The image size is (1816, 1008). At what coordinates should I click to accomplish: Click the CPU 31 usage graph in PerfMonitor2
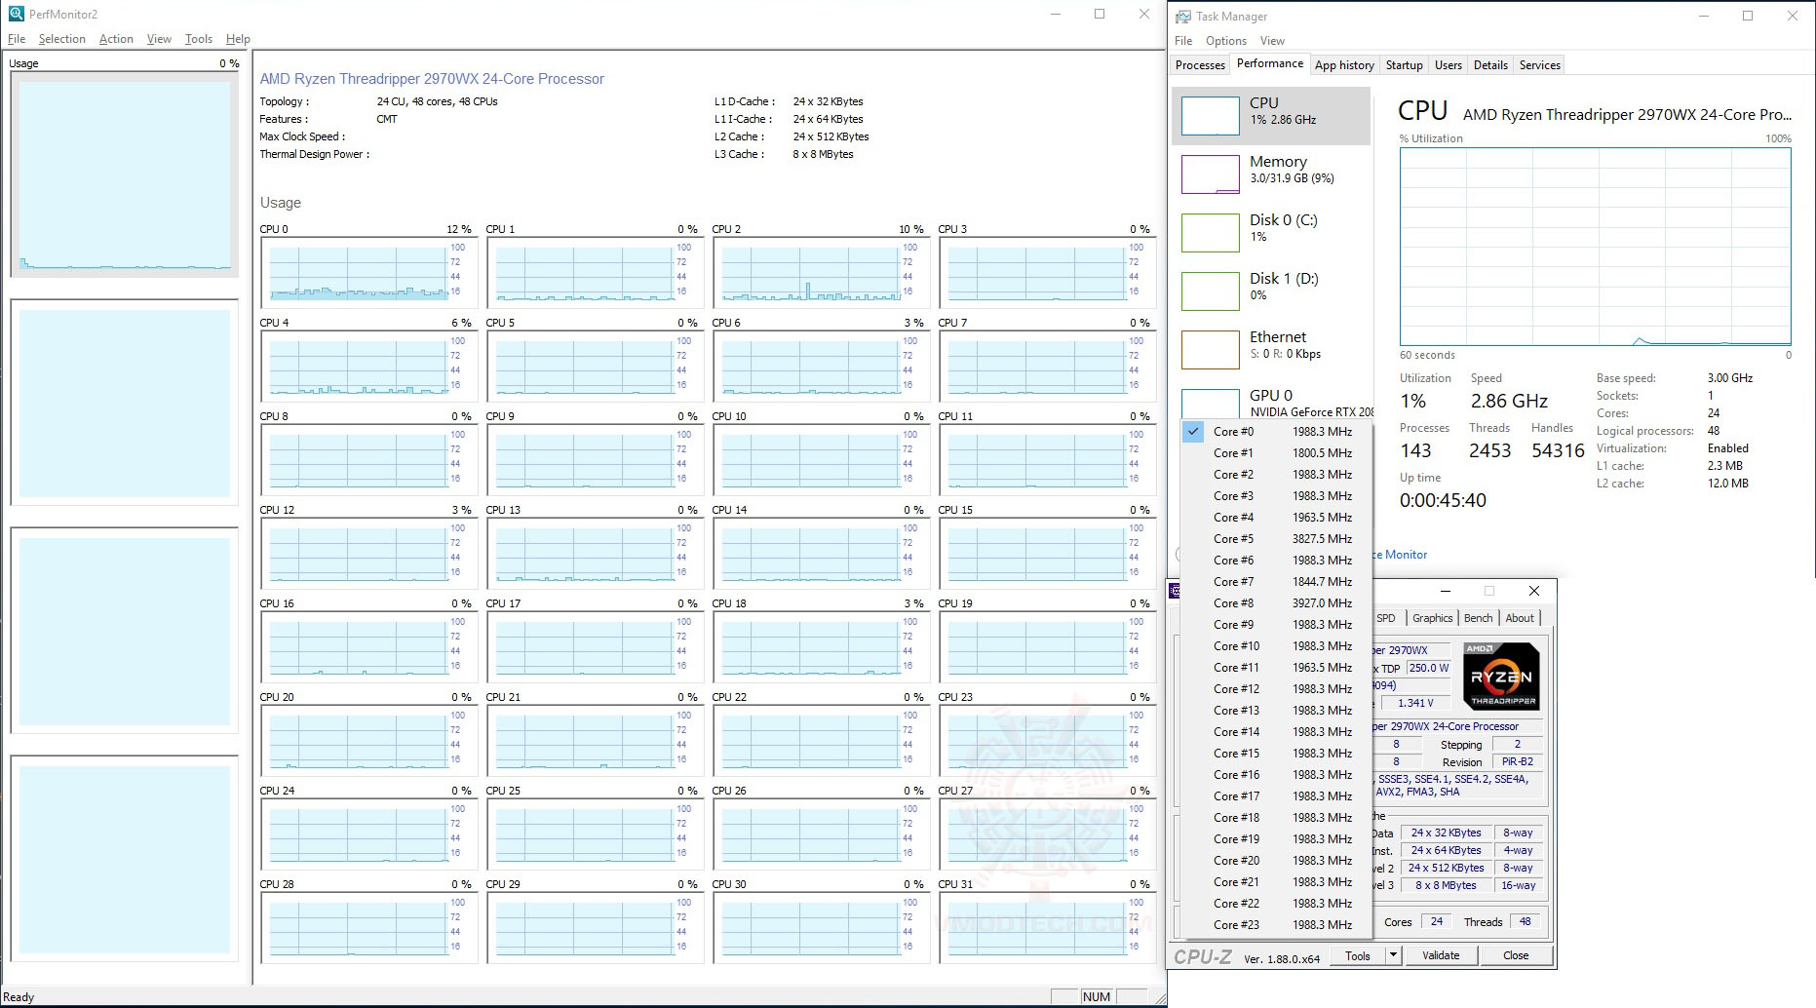[x=1046, y=927]
